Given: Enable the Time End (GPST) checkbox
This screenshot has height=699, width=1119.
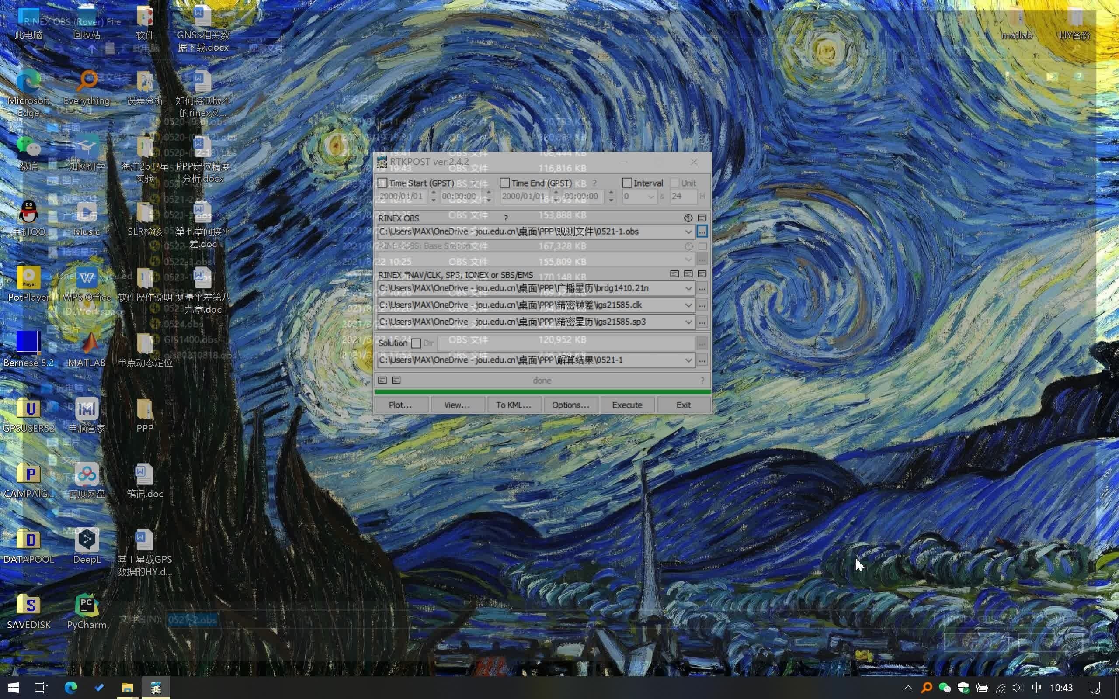Looking at the screenshot, I should pos(504,183).
